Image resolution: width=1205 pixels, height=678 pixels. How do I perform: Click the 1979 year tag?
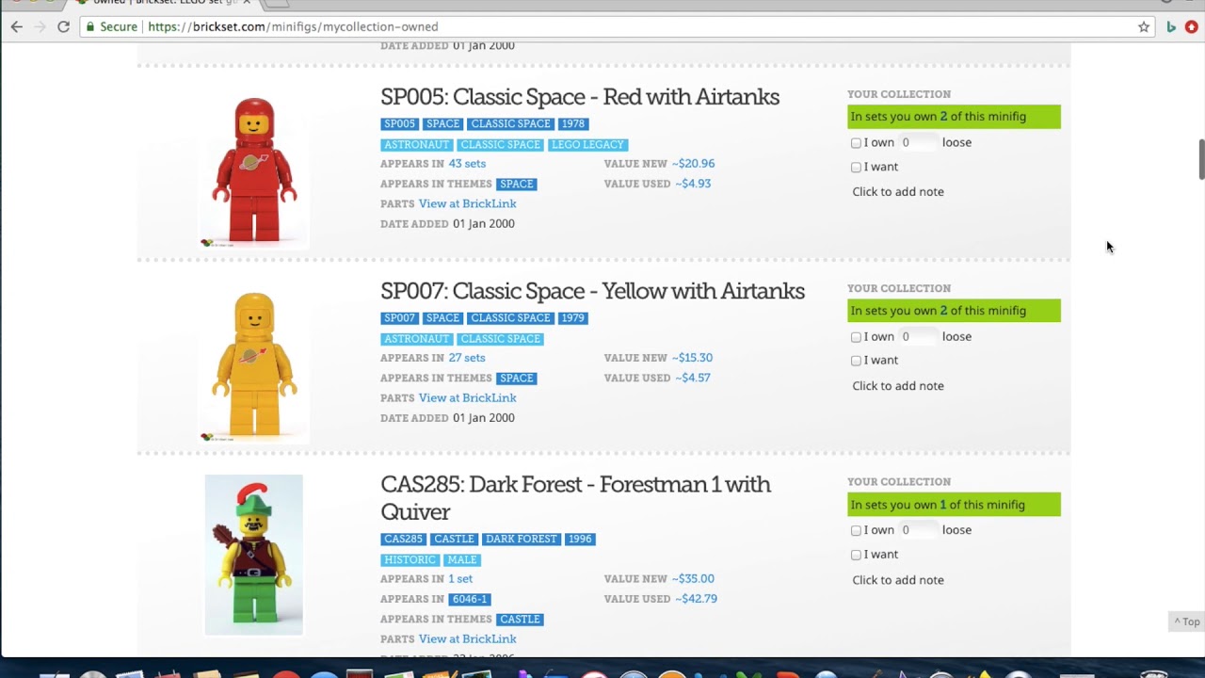click(573, 318)
